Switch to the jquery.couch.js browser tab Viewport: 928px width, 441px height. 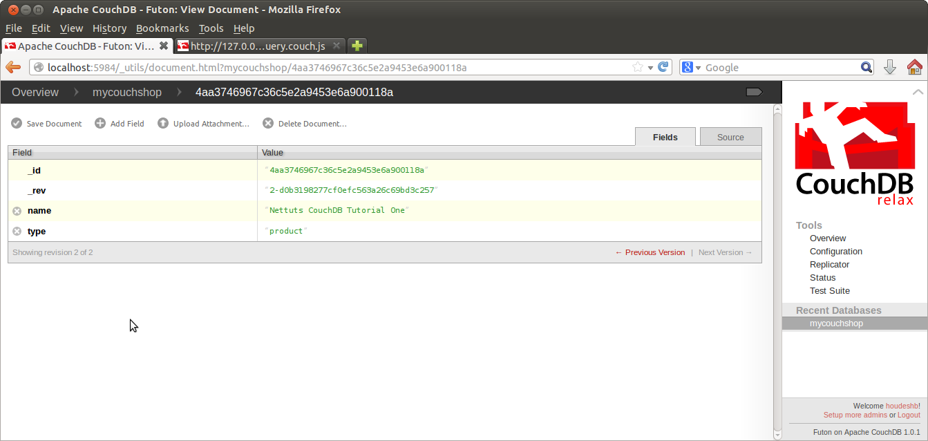click(259, 46)
